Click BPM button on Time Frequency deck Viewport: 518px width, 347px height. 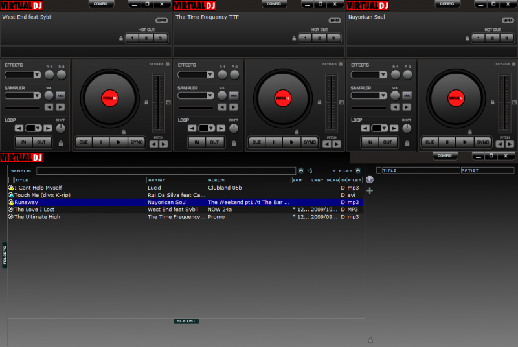coord(335,21)
